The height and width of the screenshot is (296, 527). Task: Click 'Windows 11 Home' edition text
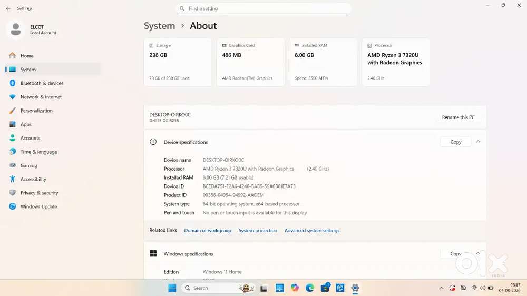tap(222, 272)
